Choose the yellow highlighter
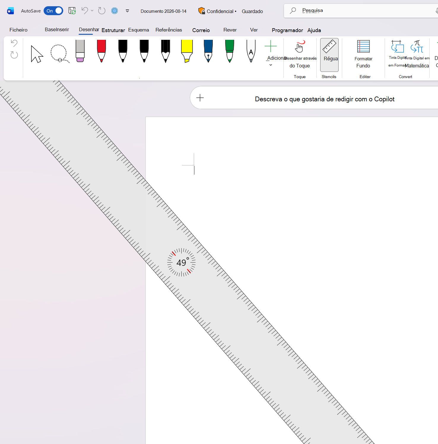This screenshot has width=438, height=444. (187, 51)
